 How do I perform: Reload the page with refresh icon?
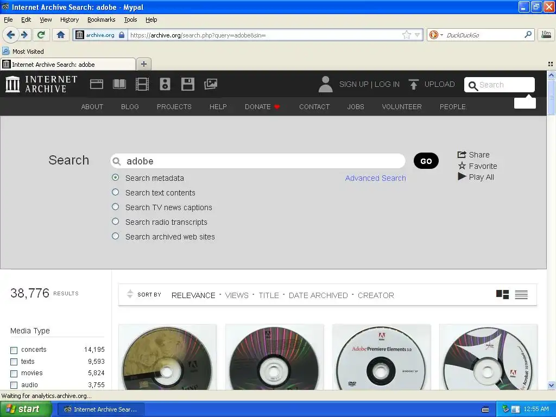[41, 35]
